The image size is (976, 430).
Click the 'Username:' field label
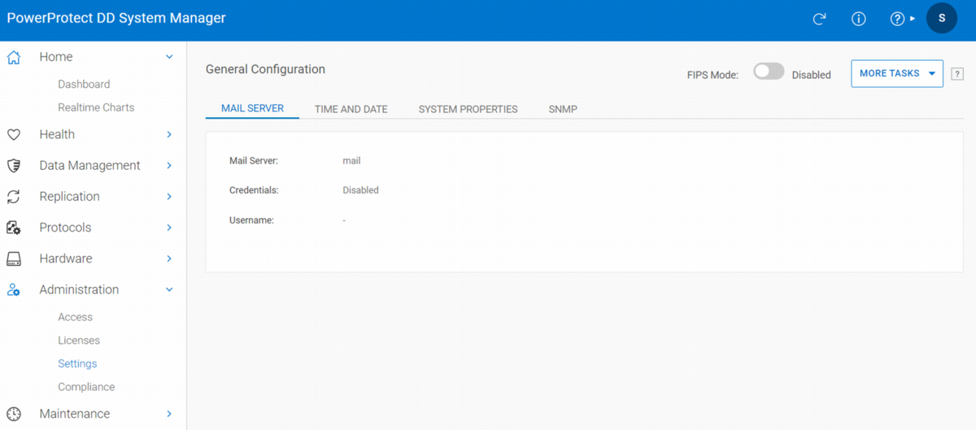click(x=251, y=220)
